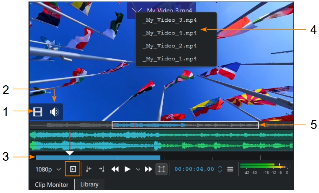This screenshot has width=319, height=193.
Task: Click the video-only filmstrip icon
Action: (x=38, y=112)
